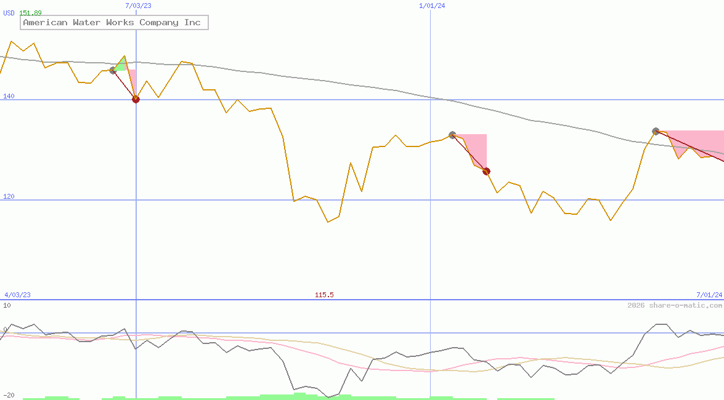Click the 1/01/24 date label

[x=431, y=6]
